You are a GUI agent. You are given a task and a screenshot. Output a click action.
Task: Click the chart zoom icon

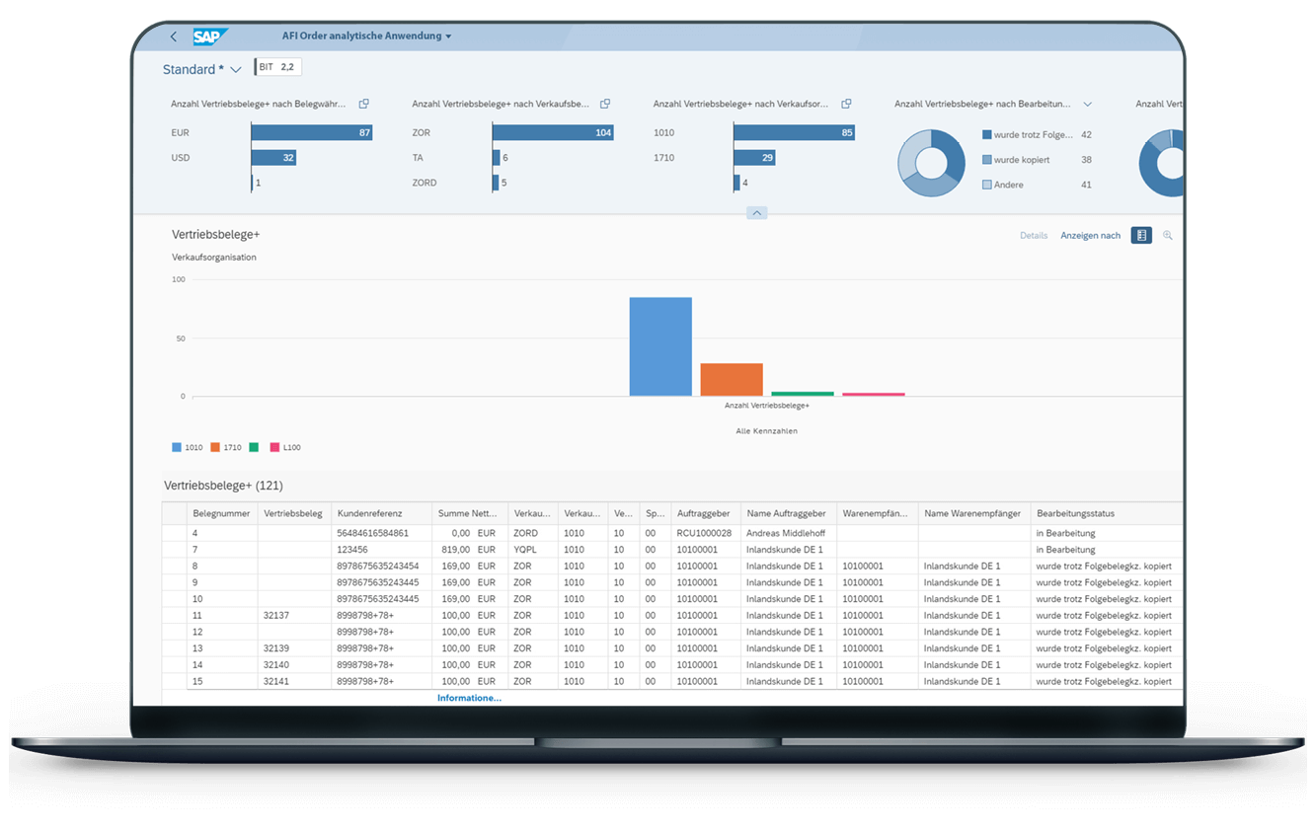pos(1168,236)
